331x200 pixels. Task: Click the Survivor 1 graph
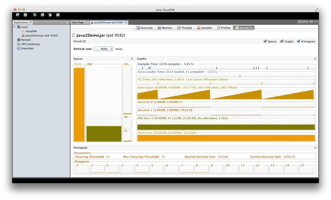226,113
